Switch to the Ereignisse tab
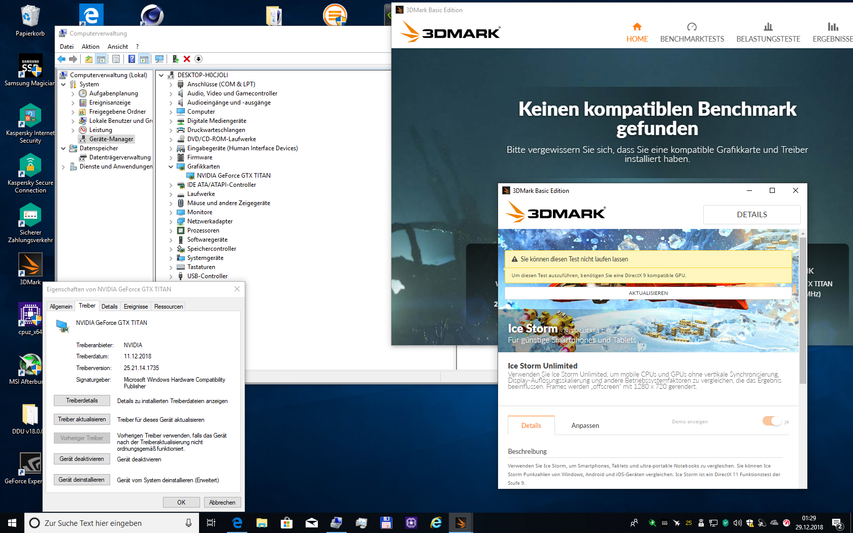 (136, 307)
